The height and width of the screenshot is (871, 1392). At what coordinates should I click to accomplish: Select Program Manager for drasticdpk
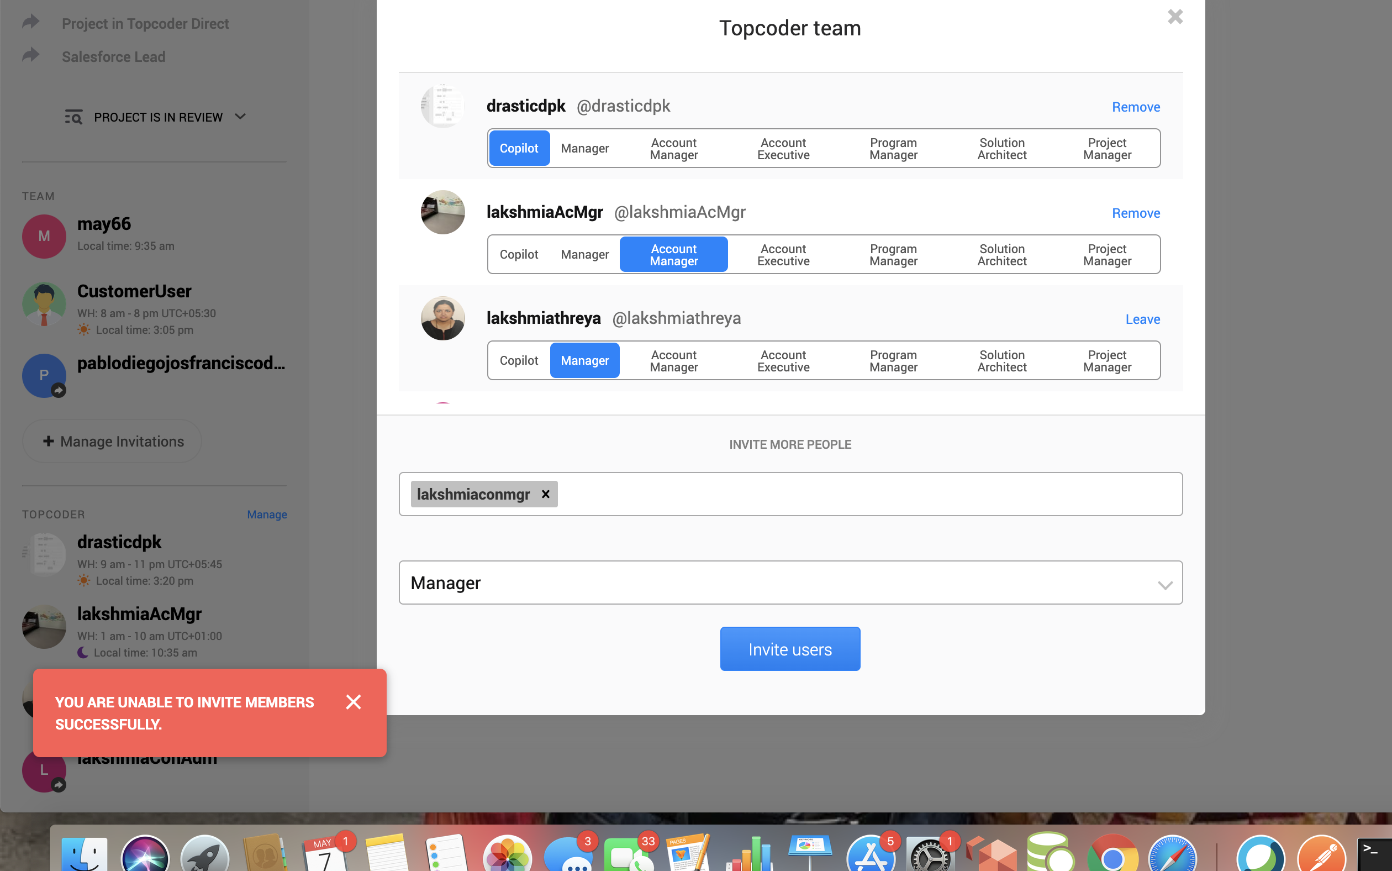pos(893,149)
